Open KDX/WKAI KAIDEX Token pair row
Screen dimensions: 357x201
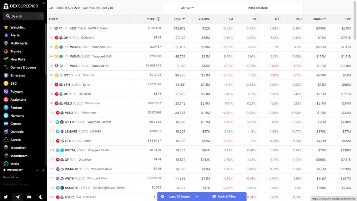click(x=200, y=28)
